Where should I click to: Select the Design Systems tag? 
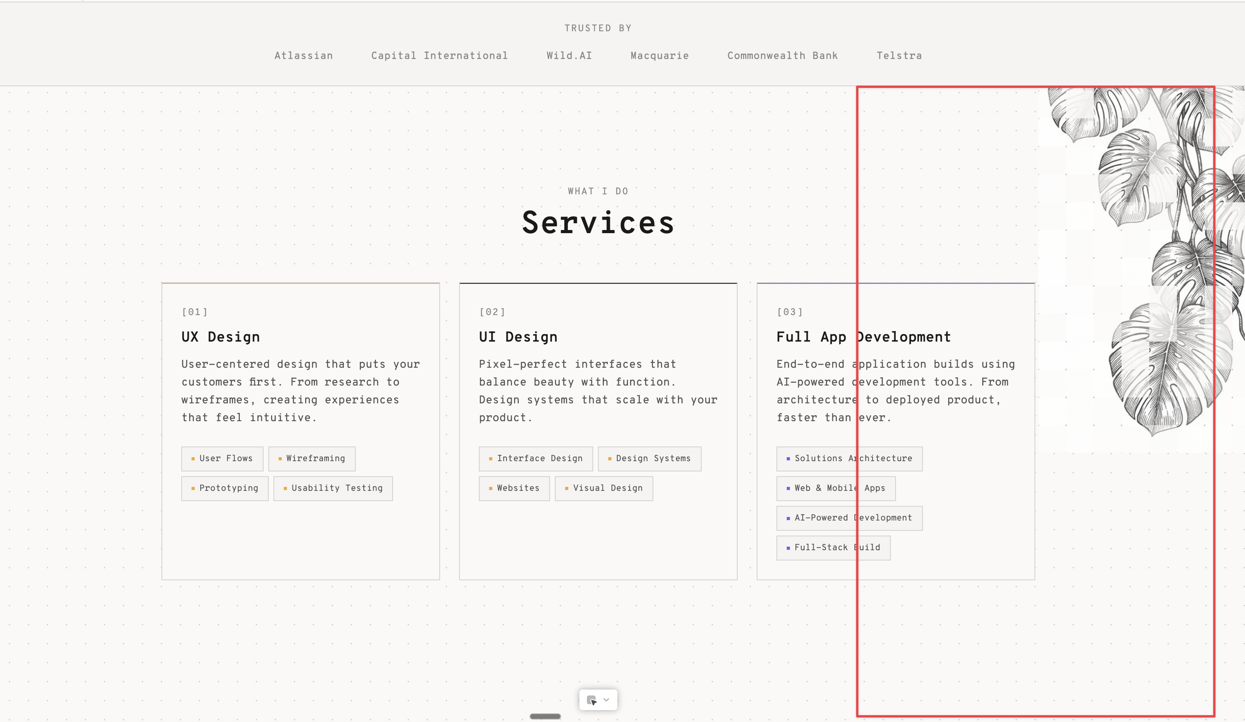(x=649, y=459)
